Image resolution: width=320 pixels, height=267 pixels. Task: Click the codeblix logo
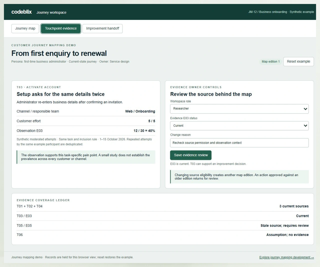[x=21, y=12]
